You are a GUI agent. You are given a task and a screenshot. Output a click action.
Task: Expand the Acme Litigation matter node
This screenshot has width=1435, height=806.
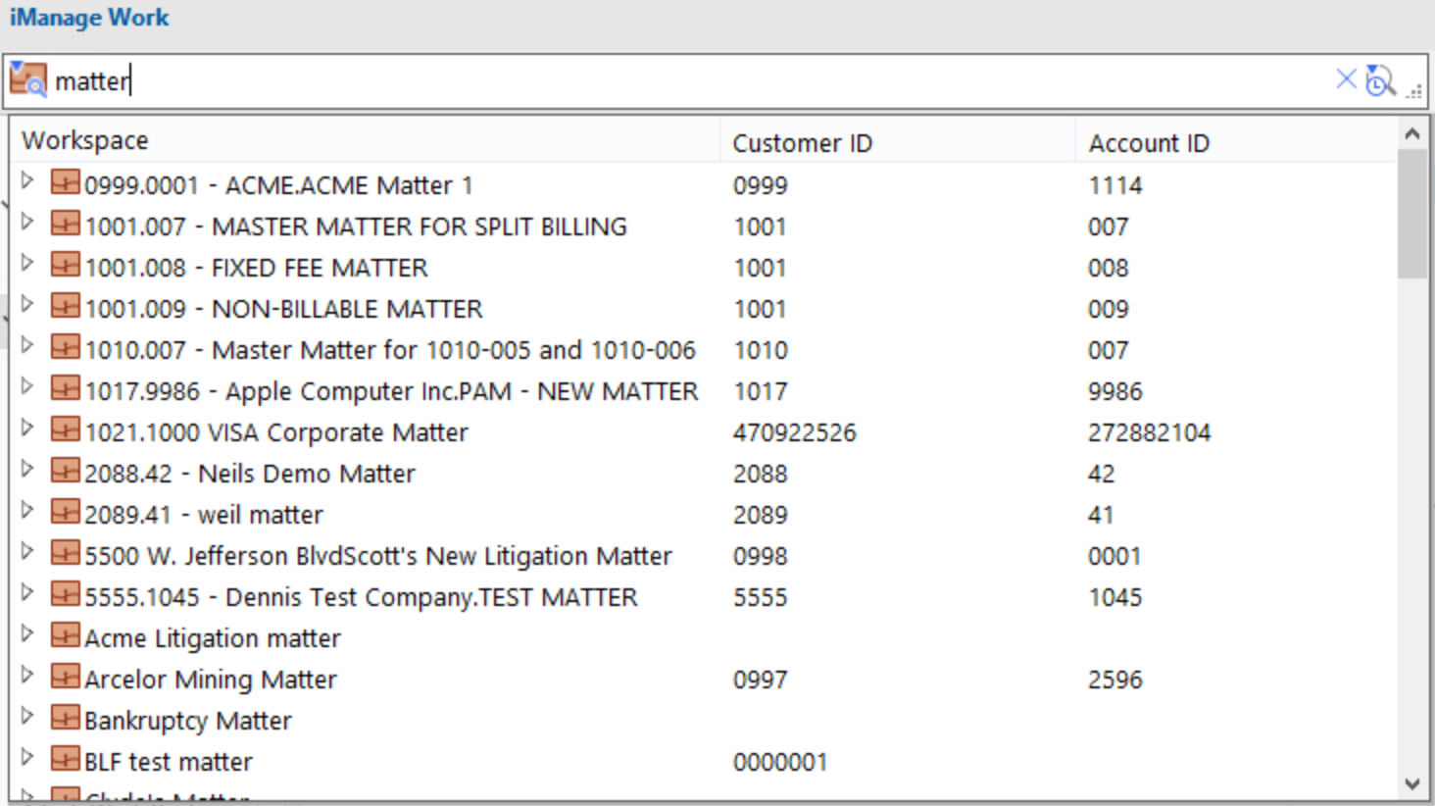[x=27, y=634]
